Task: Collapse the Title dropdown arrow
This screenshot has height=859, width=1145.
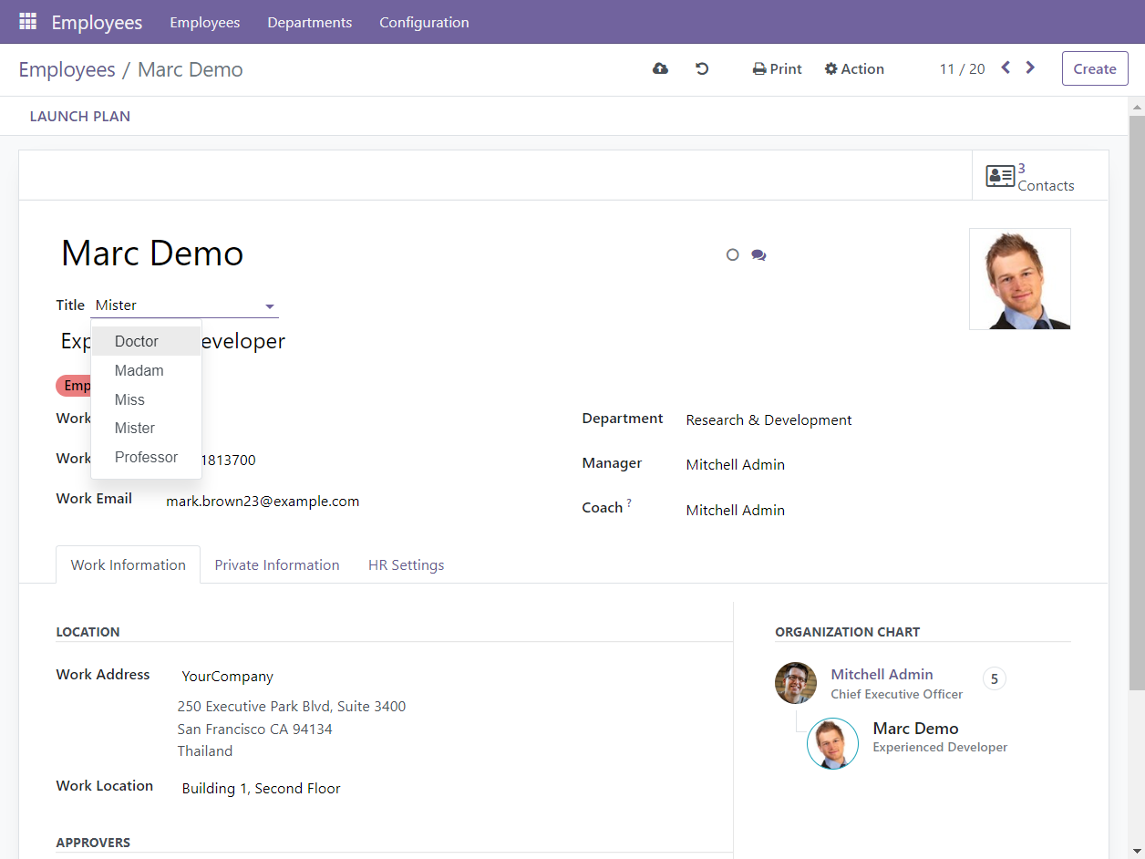Action: (269, 306)
